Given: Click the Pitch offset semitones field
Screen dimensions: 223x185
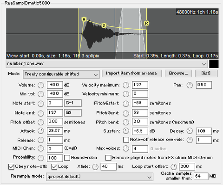Looking at the screenshot, I should point(55,122).
